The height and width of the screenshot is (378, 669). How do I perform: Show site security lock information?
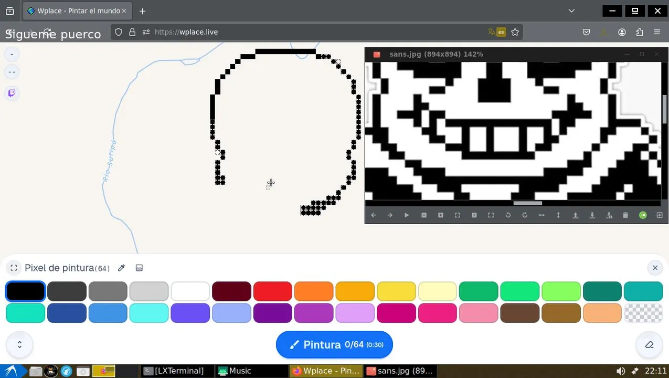(132, 32)
